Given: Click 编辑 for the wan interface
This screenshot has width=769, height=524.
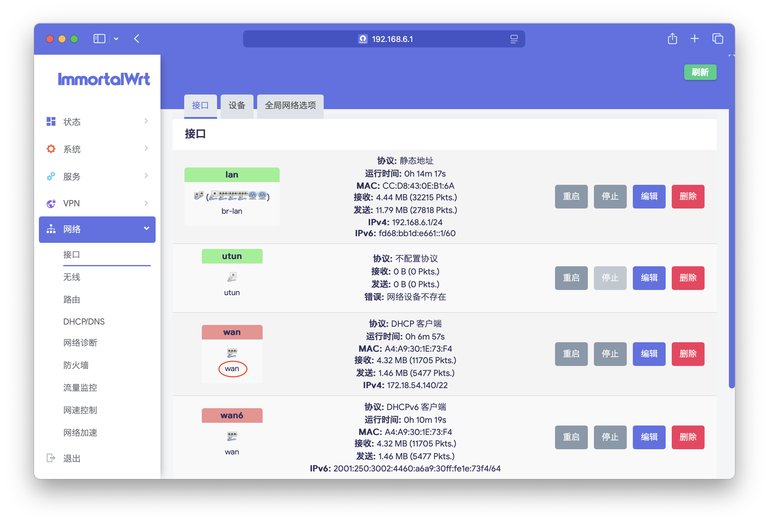Looking at the screenshot, I should [649, 353].
